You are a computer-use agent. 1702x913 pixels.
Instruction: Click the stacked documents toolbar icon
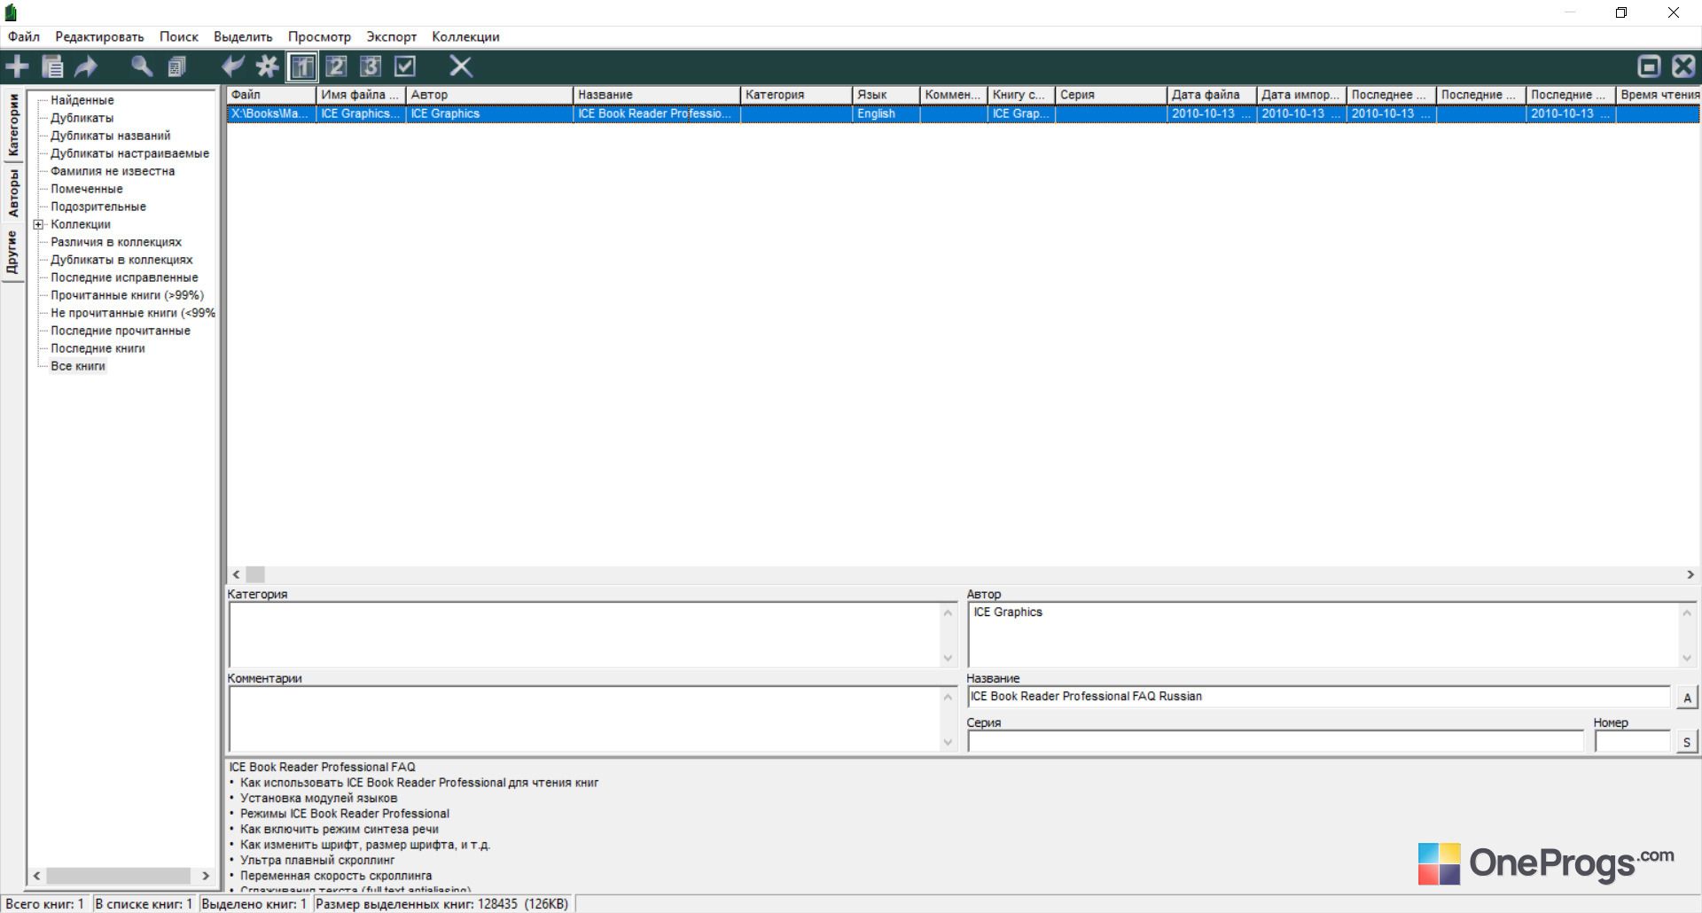click(x=177, y=66)
